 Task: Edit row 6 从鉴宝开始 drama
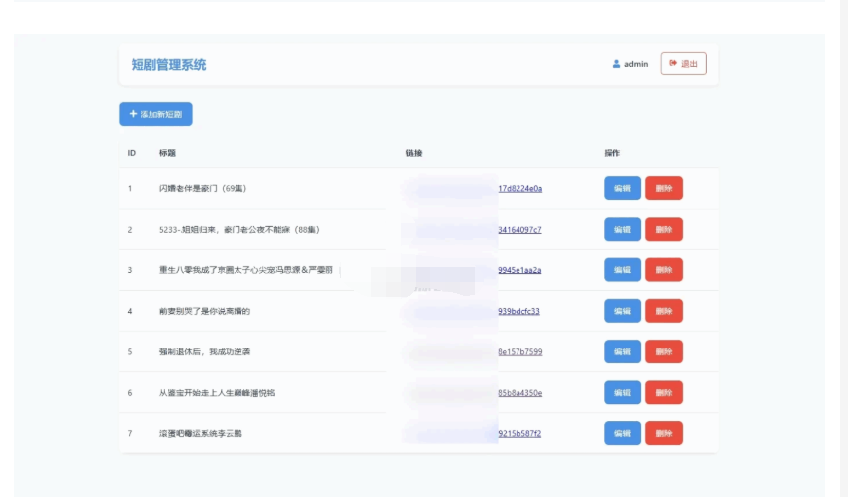[x=622, y=392]
